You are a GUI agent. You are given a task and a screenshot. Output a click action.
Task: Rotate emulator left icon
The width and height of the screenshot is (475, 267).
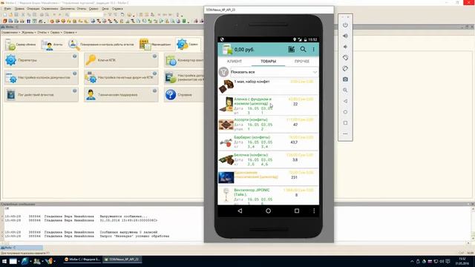click(345, 58)
